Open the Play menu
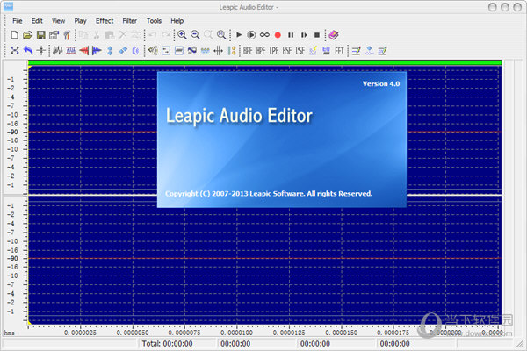 [x=80, y=21]
